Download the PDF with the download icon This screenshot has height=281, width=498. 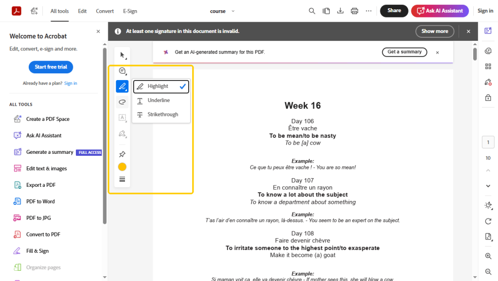coord(340,11)
